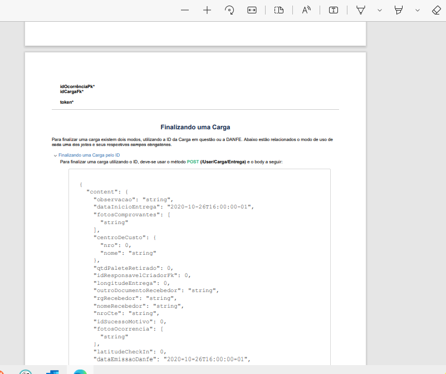Click the paragraph starting "Para finalizar uma carga existem"

pos(192,142)
